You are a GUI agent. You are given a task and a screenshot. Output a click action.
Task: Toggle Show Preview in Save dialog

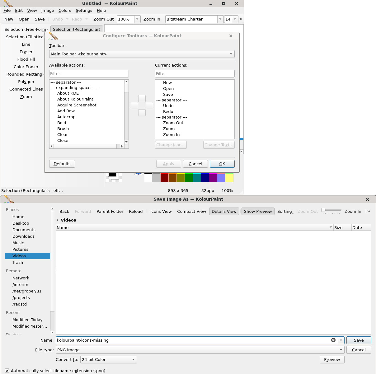[258, 211]
